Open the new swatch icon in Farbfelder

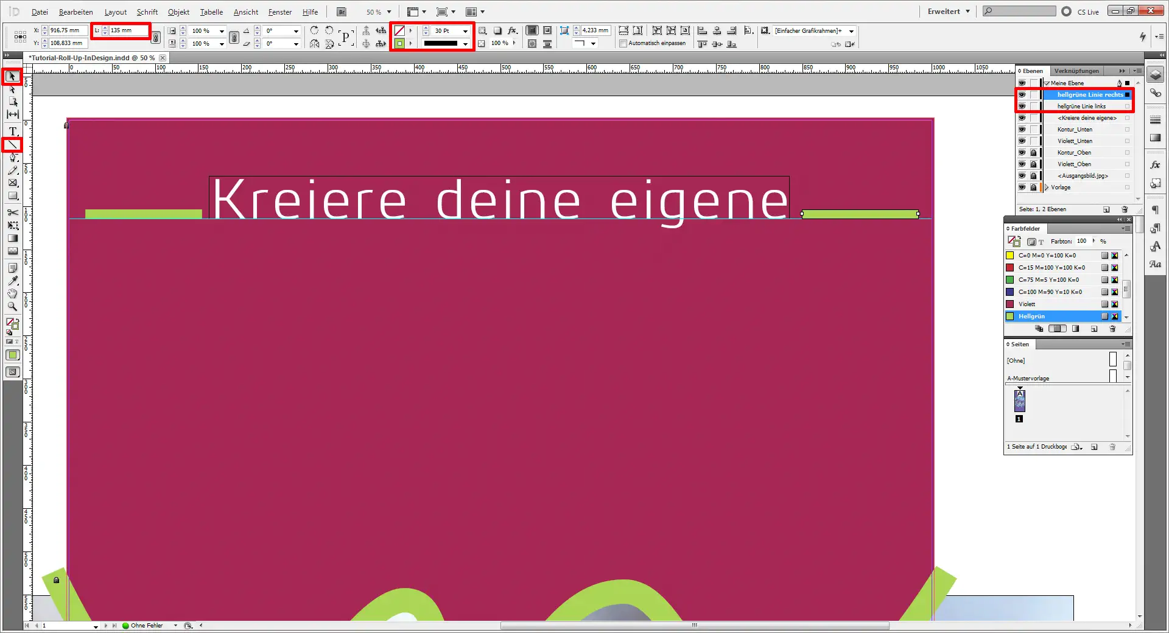[x=1095, y=329]
